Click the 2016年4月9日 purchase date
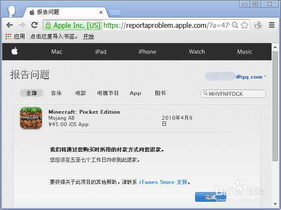 (x=177, y=121)
